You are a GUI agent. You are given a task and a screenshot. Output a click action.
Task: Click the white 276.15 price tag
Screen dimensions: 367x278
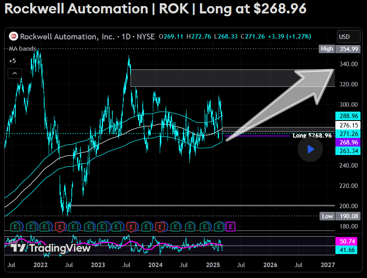pos(348,125)
